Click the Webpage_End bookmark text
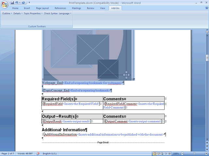The width and height of the screenshot is (209, 156). pos(52,83)
